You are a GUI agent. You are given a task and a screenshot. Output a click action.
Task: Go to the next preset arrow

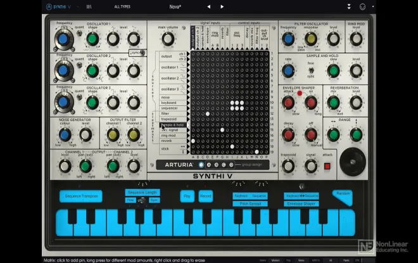[222, 7]
